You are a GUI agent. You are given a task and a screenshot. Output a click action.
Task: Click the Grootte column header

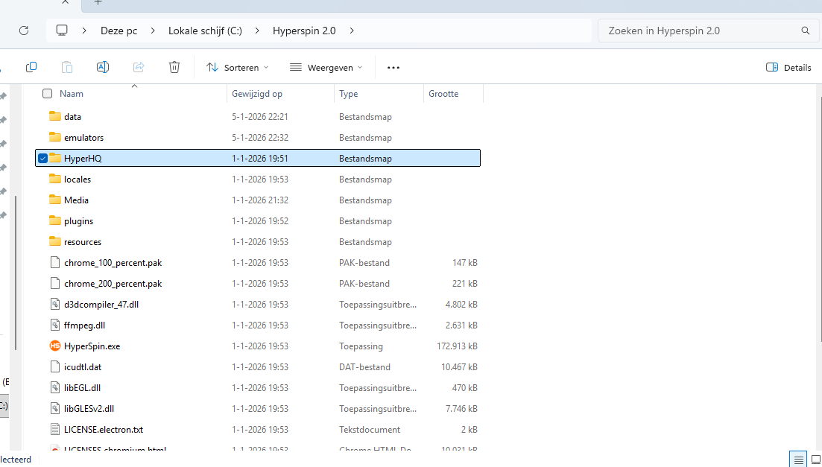pyautogui.click(x=443, y=94)
